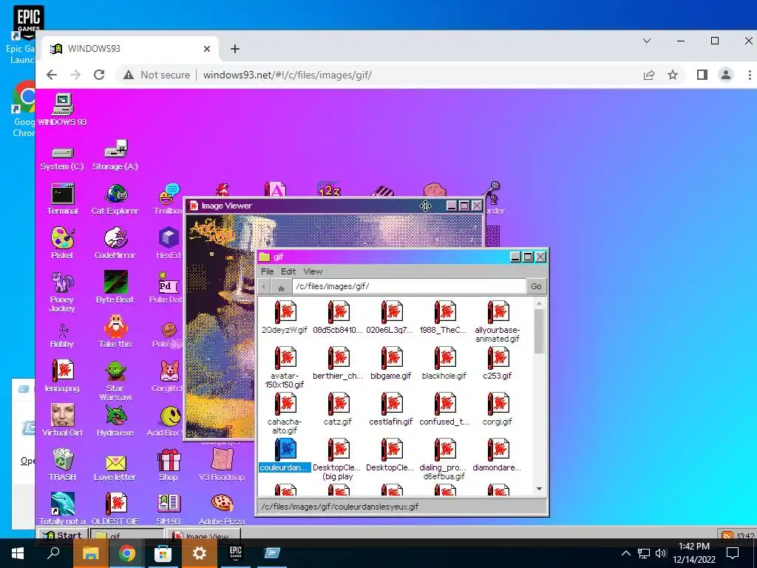This screenshot has width=757, height=568.
Task: Open the Take this icon
Action: pyautogui.click(x=115, y=327)
